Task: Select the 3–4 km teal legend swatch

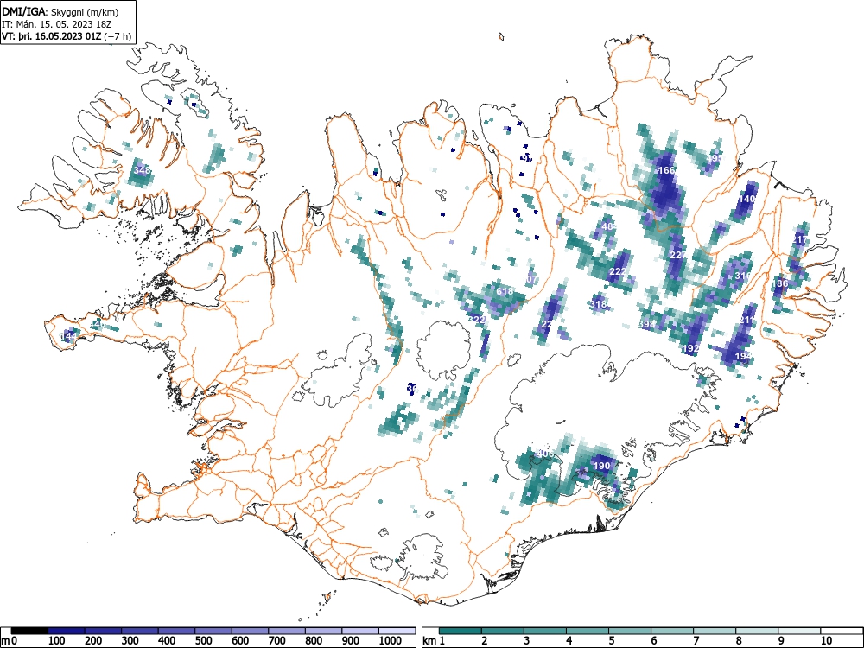Action: tap(545, 631)
